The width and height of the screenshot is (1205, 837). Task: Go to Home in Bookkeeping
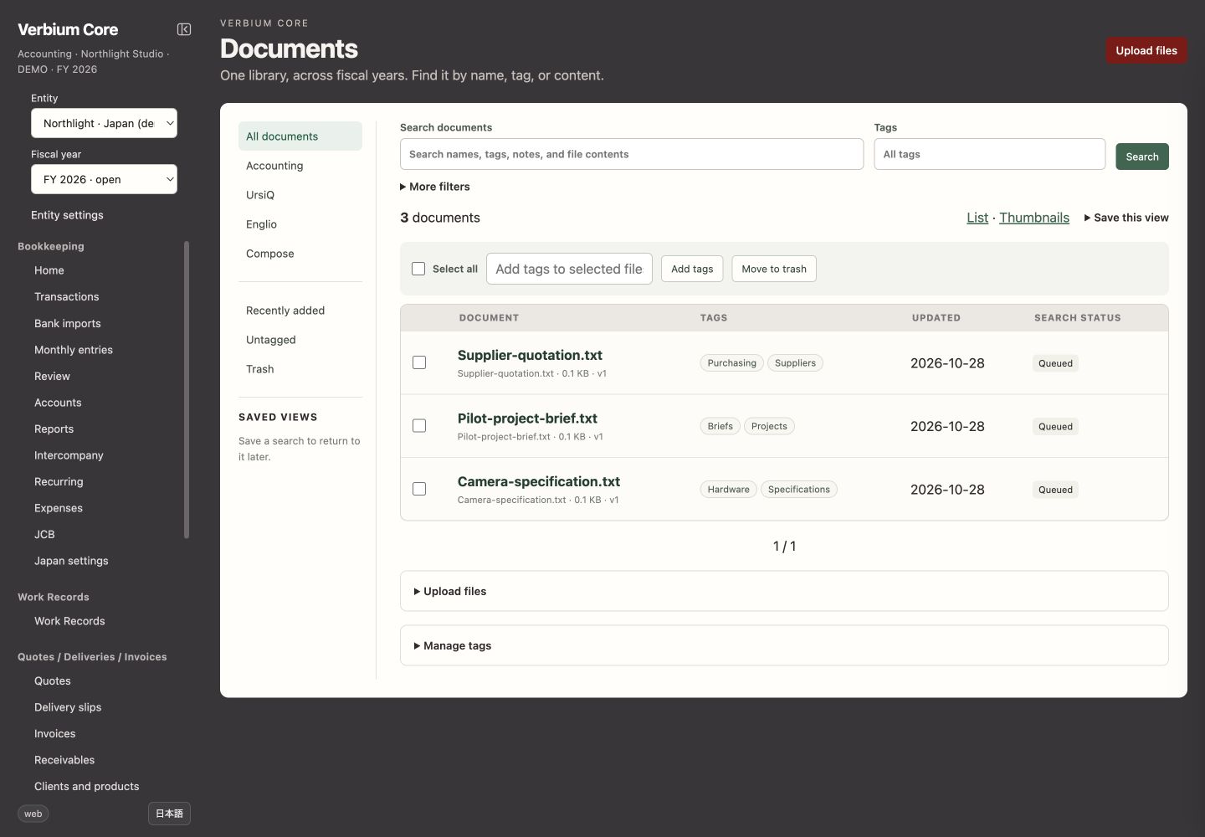49,270
